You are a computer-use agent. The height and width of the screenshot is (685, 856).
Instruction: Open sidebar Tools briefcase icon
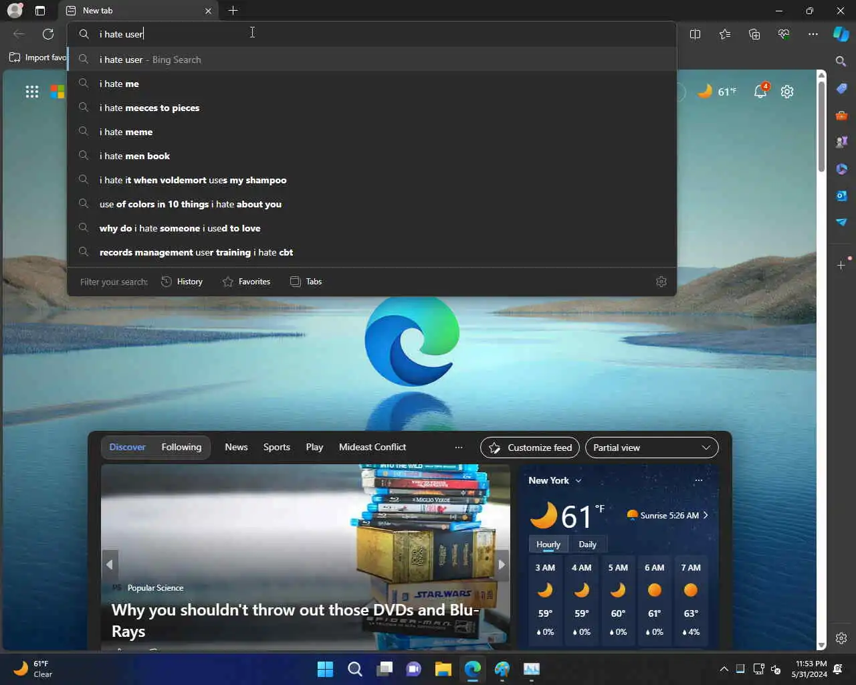841,115
